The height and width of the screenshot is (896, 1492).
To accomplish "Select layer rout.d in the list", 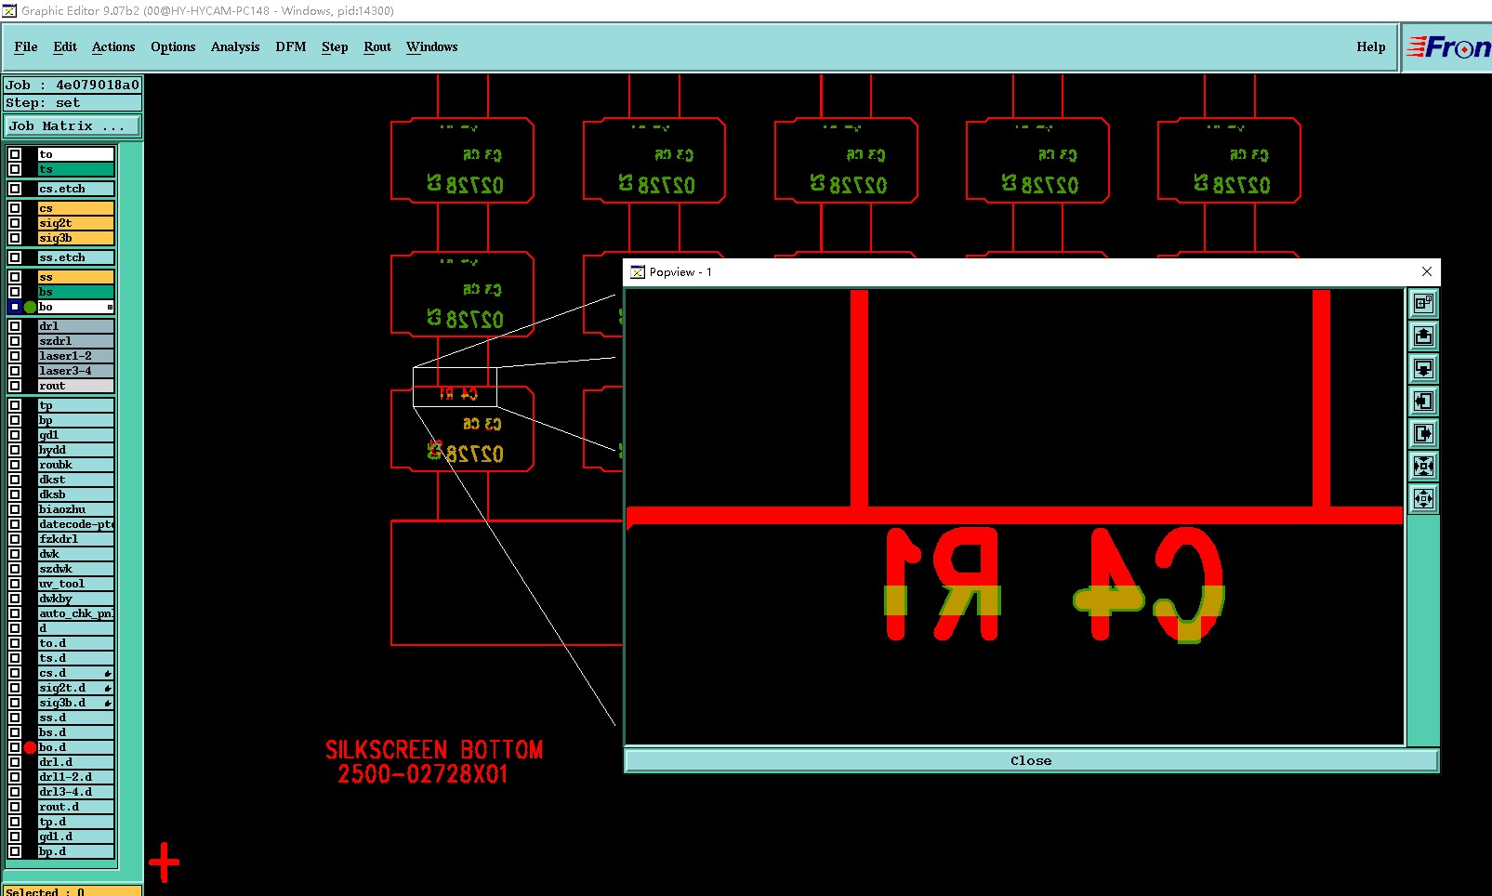I will tap(75, 807).
